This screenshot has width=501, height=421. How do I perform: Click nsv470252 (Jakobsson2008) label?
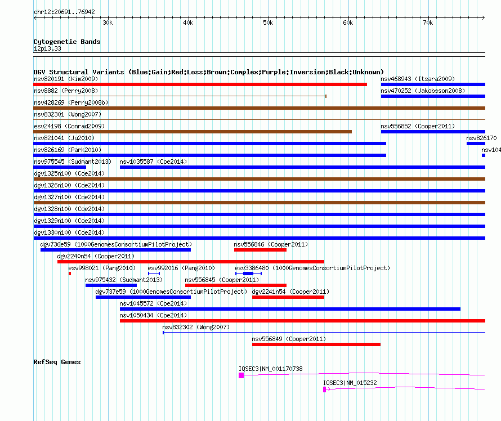click(x=423, y=91)
